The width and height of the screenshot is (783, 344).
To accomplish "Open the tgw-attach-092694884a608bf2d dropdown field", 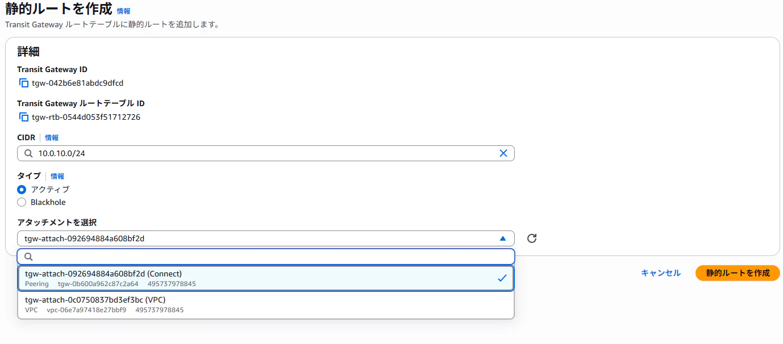I will [256, 238].
